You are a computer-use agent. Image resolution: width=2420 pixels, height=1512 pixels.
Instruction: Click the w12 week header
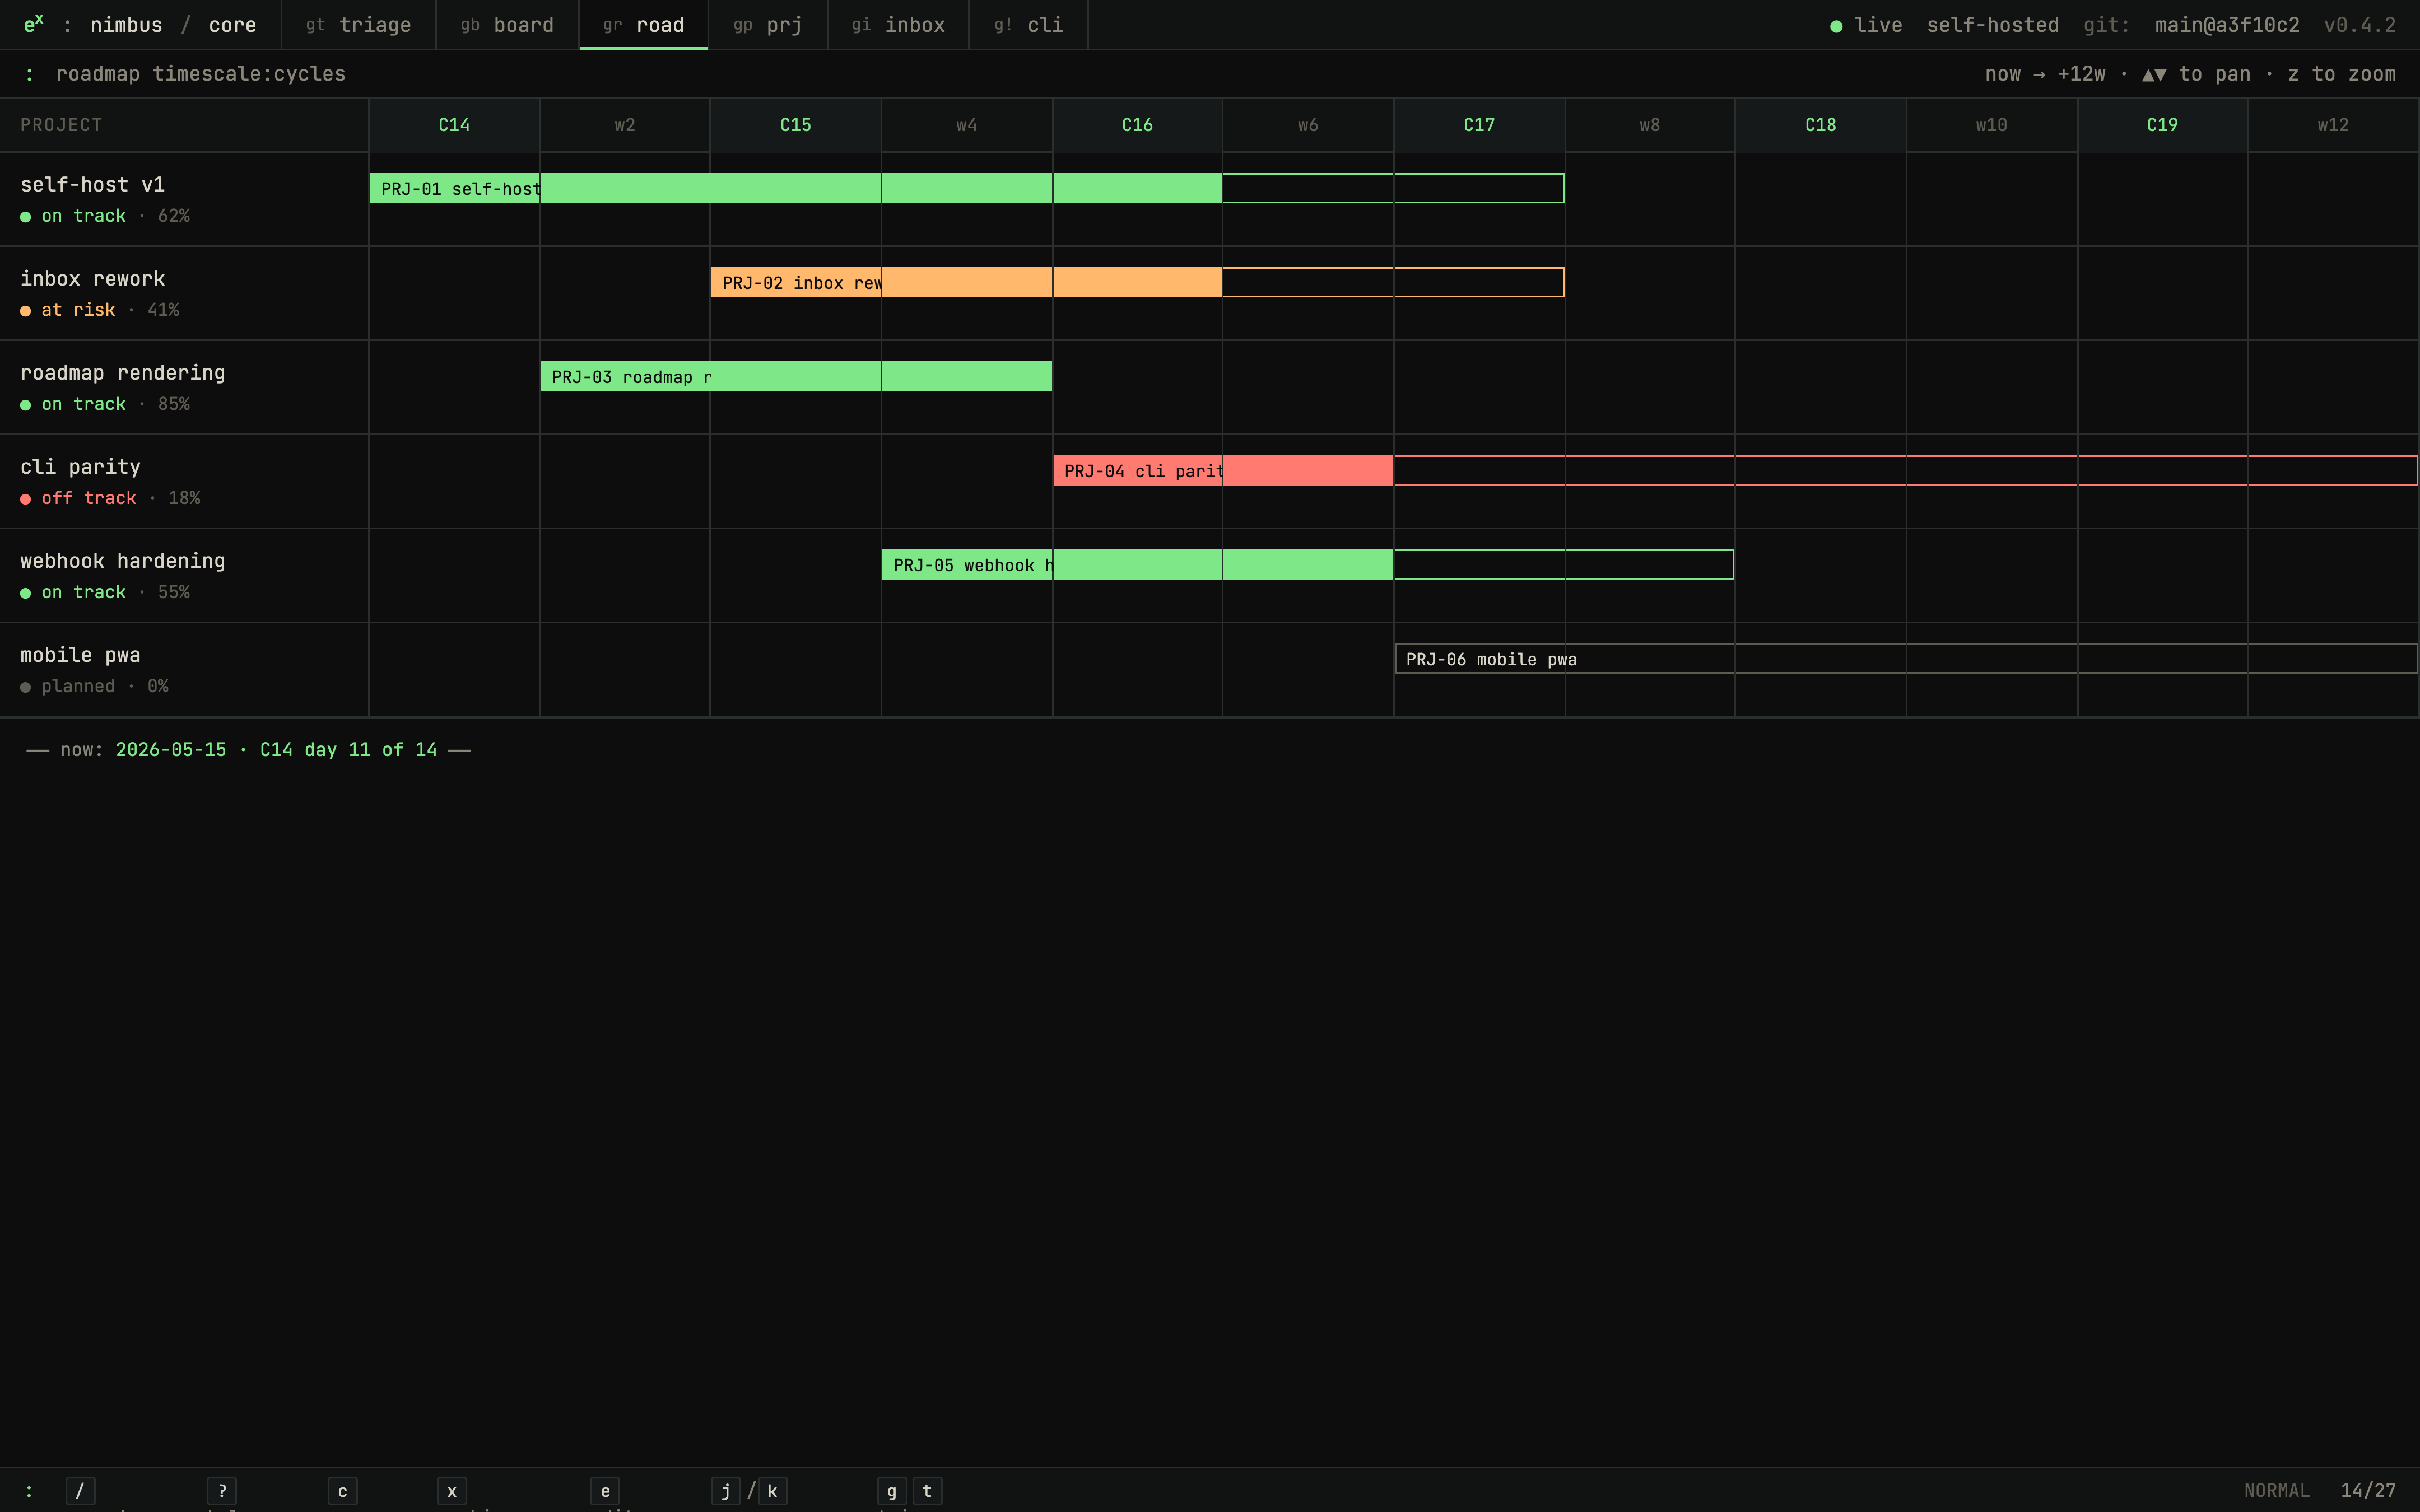[x=2333, y=125]
